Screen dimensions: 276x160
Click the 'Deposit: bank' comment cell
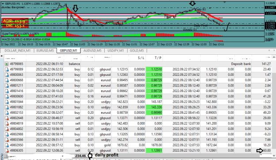241,64
